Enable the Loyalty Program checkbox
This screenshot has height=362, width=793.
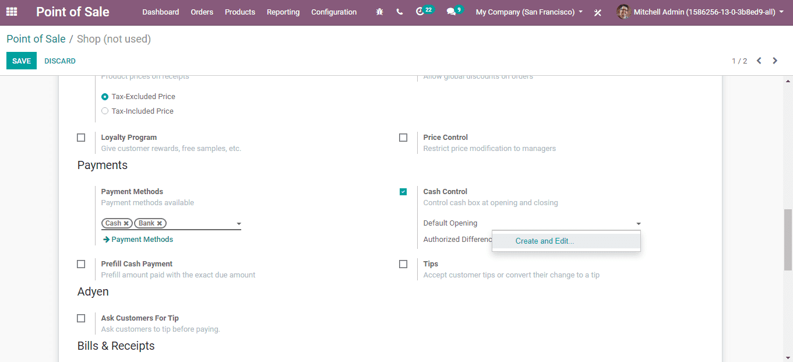coord(81,138)
